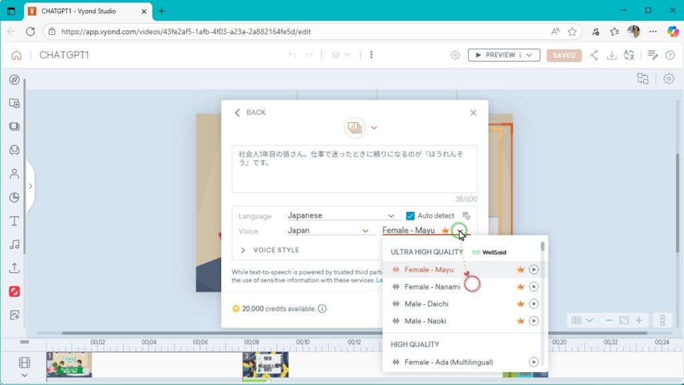Click the BACK button in dialog
Screen dimensions: 684x385
click(x=250, y=112)
